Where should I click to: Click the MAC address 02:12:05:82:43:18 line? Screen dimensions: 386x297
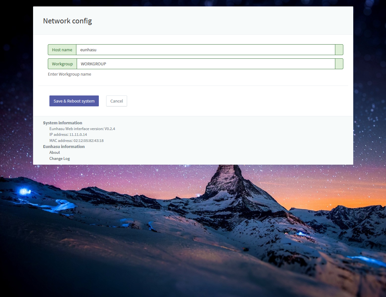pyautogui.click(x=76, y=141)
